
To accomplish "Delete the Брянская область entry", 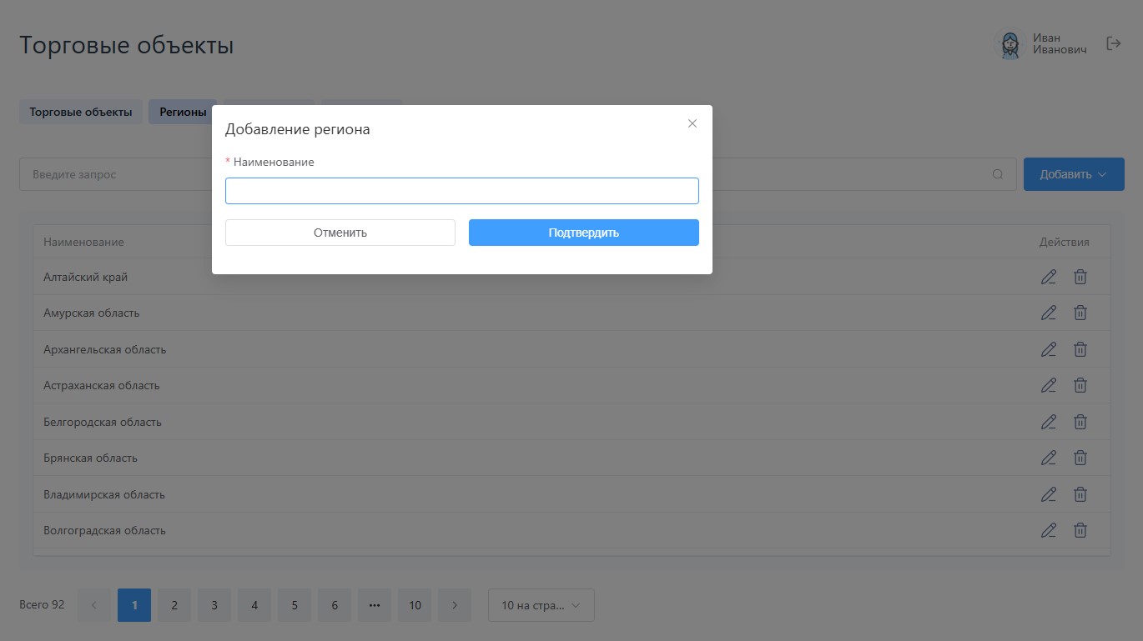I will [1080, 458].
